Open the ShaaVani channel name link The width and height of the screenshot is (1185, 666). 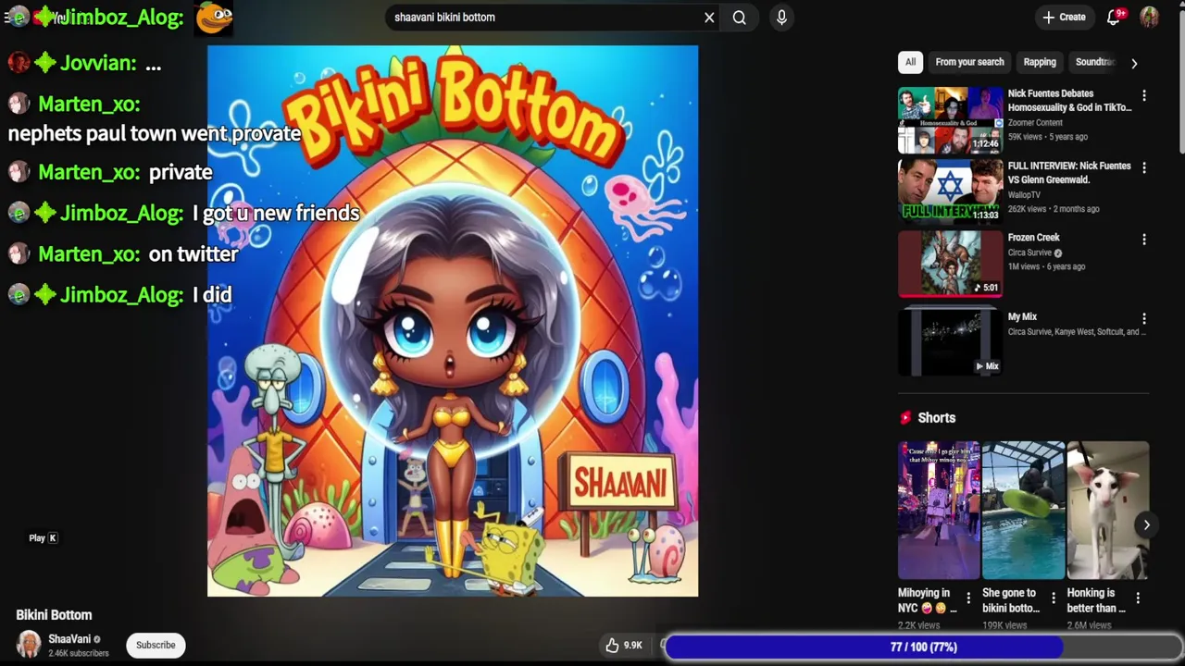69,639
